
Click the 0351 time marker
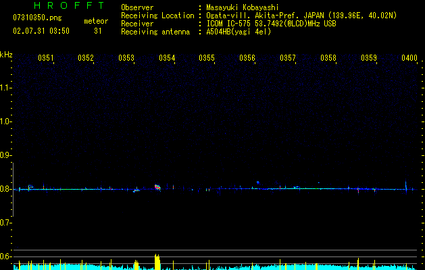[45, 58]
